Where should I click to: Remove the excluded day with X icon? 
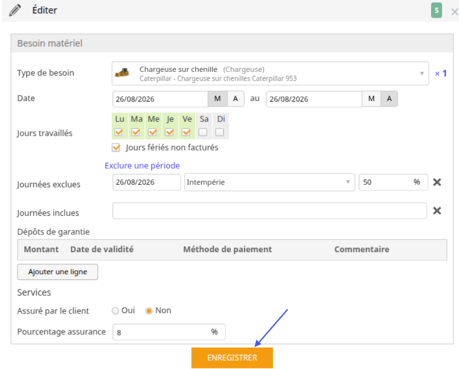(437, 182)
